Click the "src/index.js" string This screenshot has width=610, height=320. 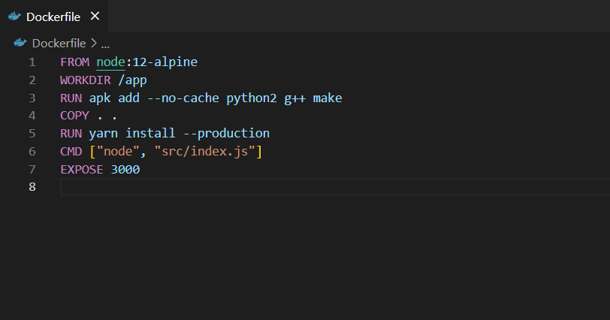coord(204,152)
